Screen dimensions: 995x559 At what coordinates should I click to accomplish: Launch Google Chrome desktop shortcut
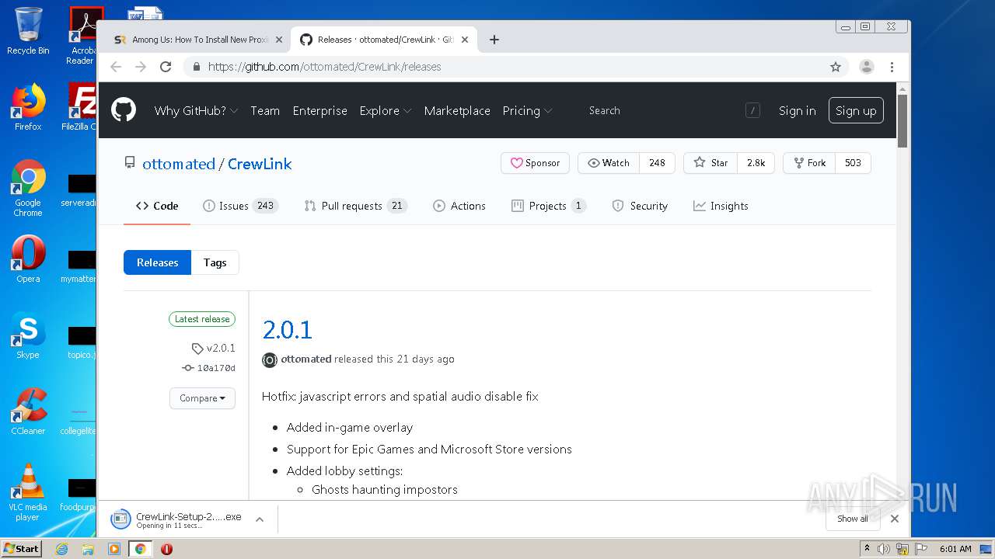(28, 188)
